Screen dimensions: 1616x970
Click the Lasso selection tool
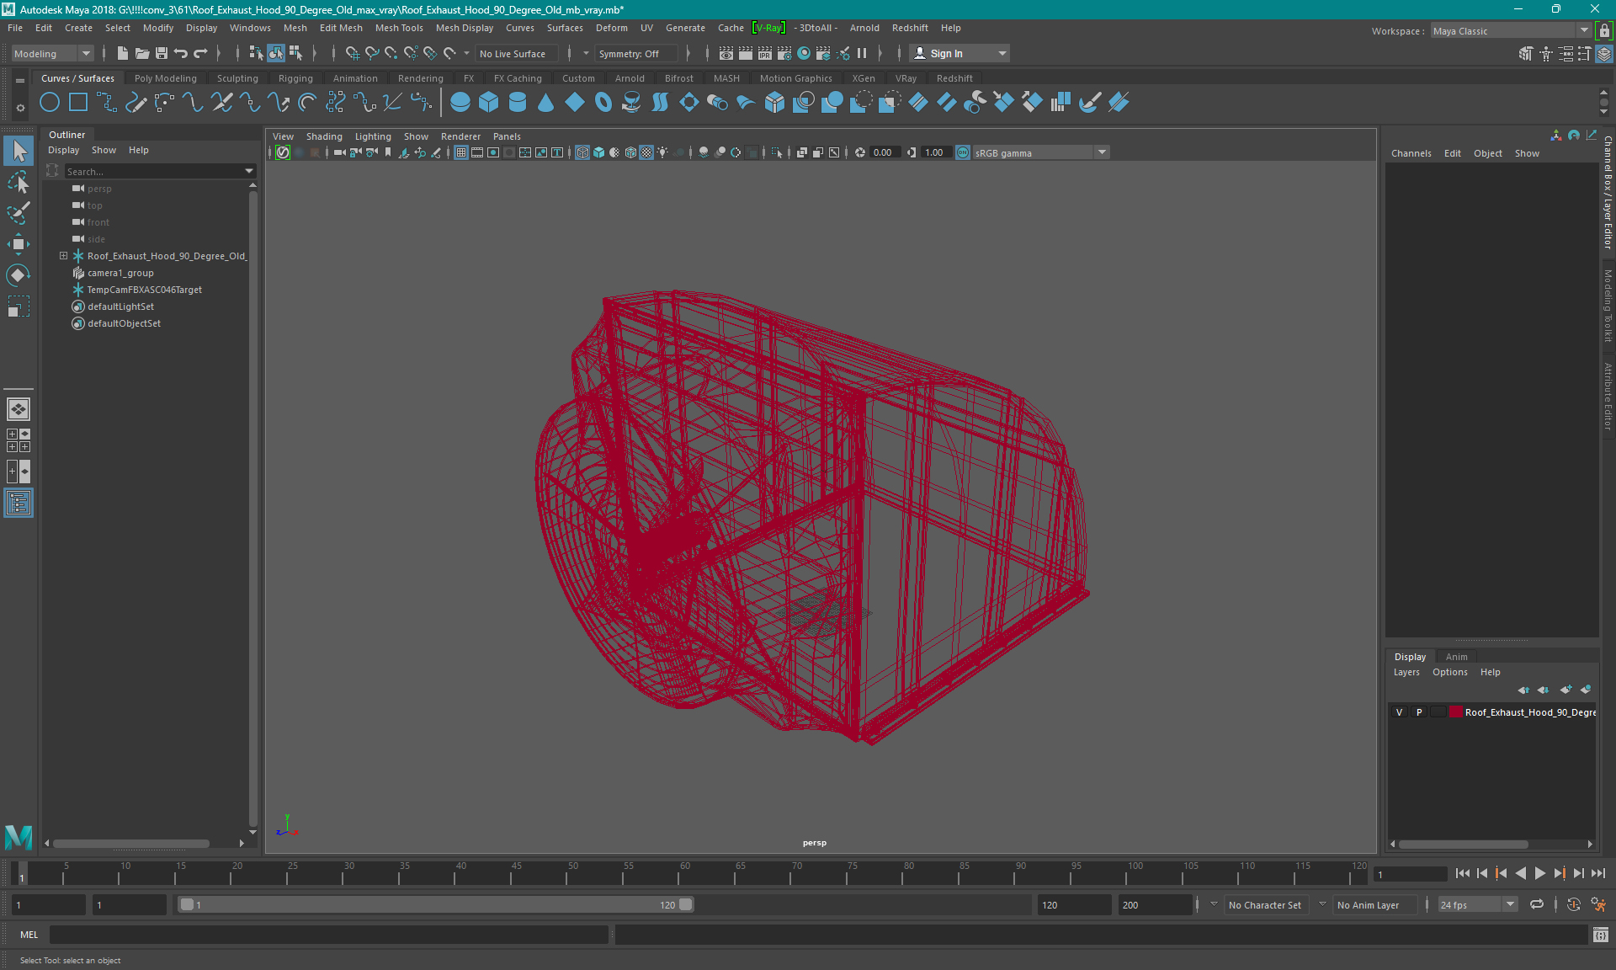(x=18, y=211)
